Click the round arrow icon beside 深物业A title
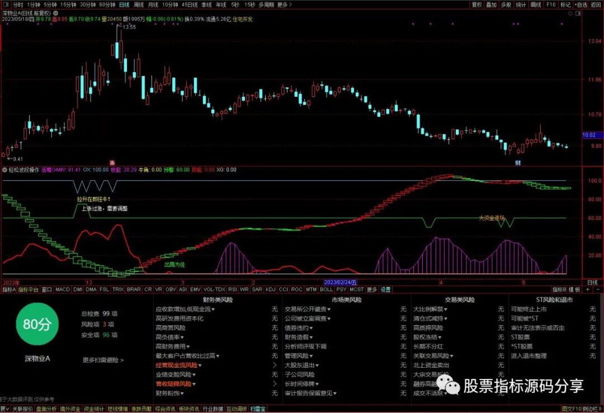This screenshot has height=413, width=604. (x=55, y=13)
